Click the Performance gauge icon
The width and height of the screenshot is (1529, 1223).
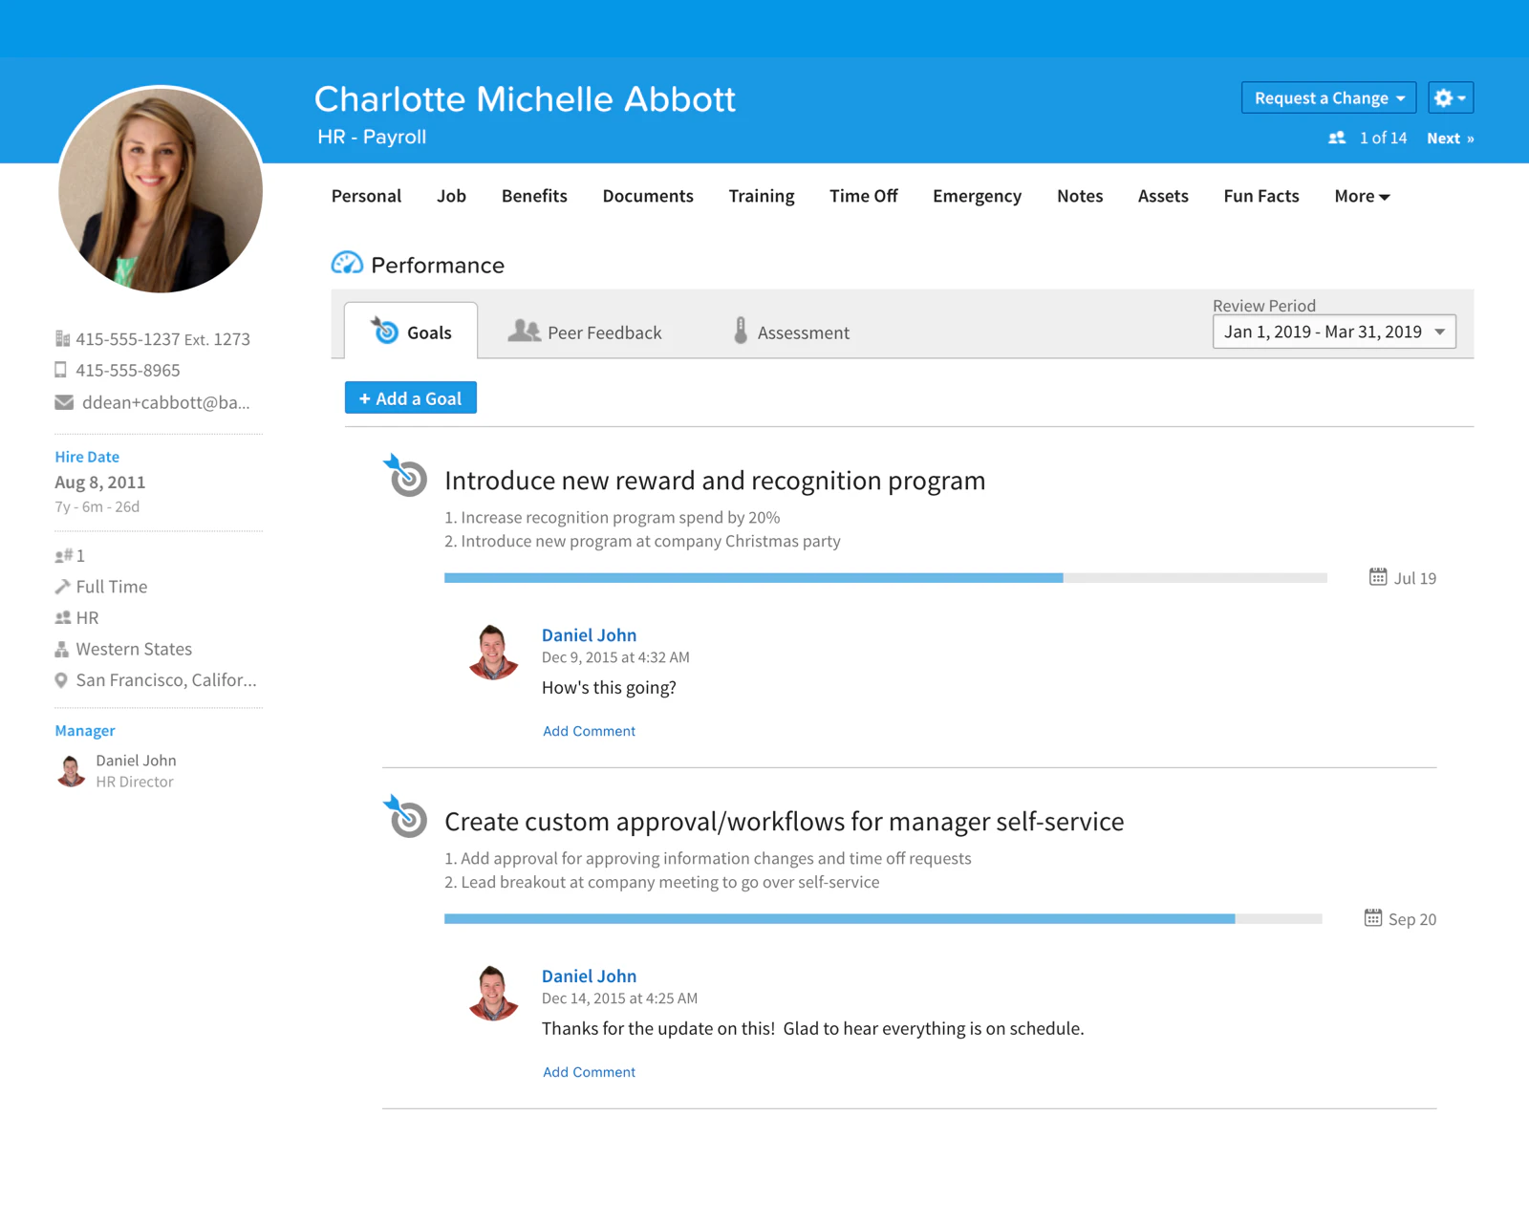point(347,263)
